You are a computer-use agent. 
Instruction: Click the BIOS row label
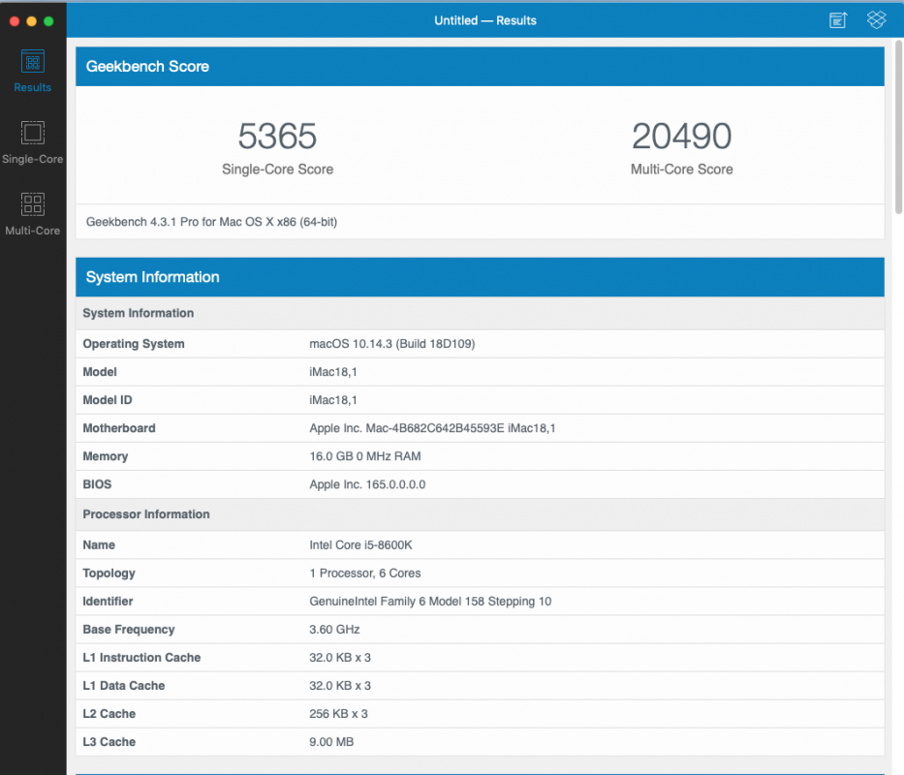point(97,484)
